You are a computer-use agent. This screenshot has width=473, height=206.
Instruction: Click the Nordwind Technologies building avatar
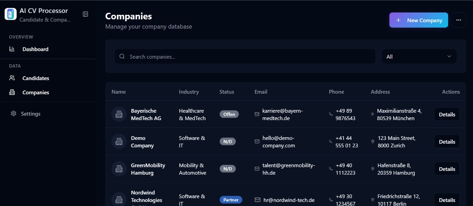click(119, 200)
